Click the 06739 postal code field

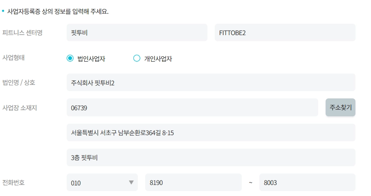click(192, 107)
